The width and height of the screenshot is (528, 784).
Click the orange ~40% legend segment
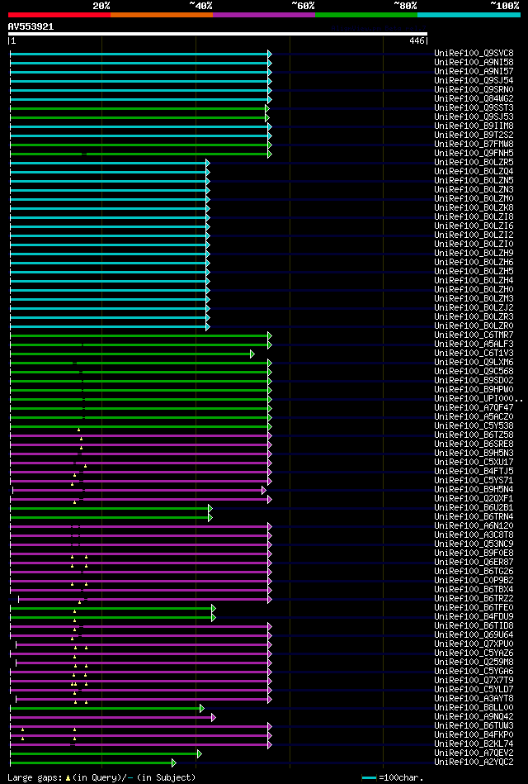tap(162, 15)
